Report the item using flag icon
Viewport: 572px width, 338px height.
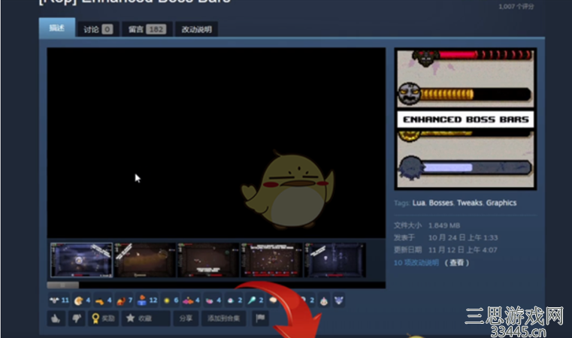pos(260,318)
